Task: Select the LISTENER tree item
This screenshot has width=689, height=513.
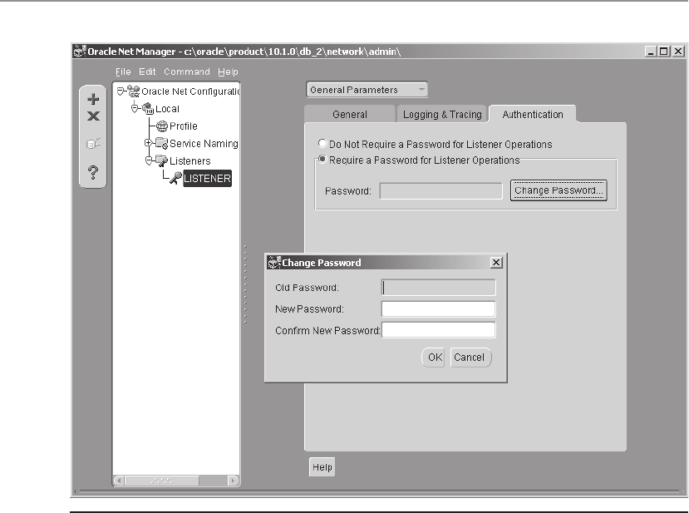Action: point(207,179)
